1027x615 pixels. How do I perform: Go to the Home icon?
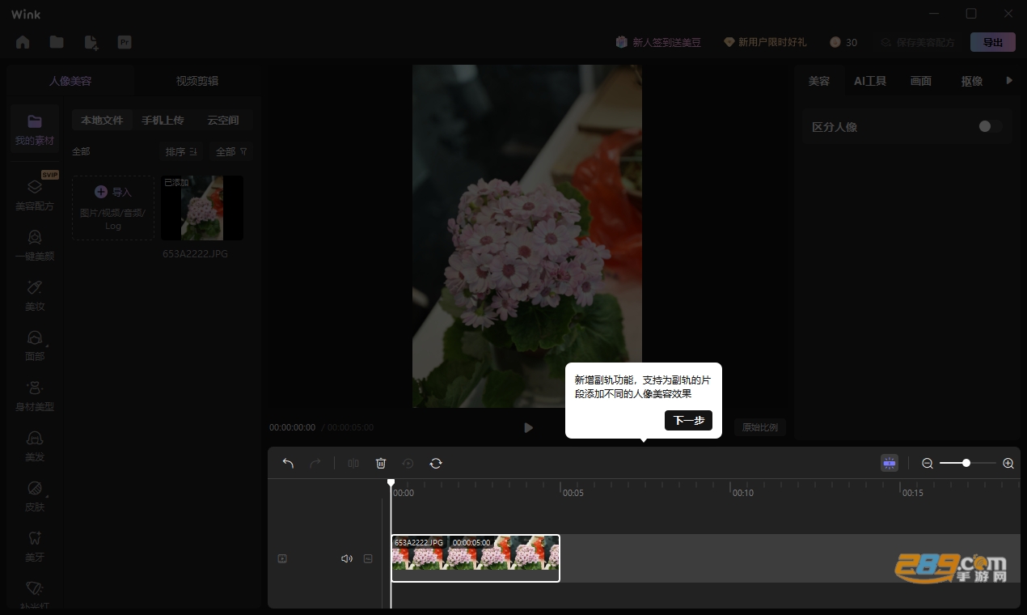point(23,42)
